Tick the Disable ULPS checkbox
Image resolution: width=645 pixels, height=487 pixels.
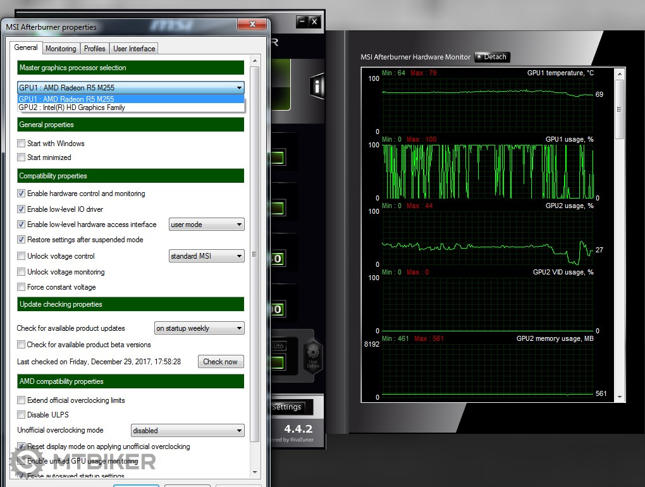pyautogui.click(x=21, y=415)
